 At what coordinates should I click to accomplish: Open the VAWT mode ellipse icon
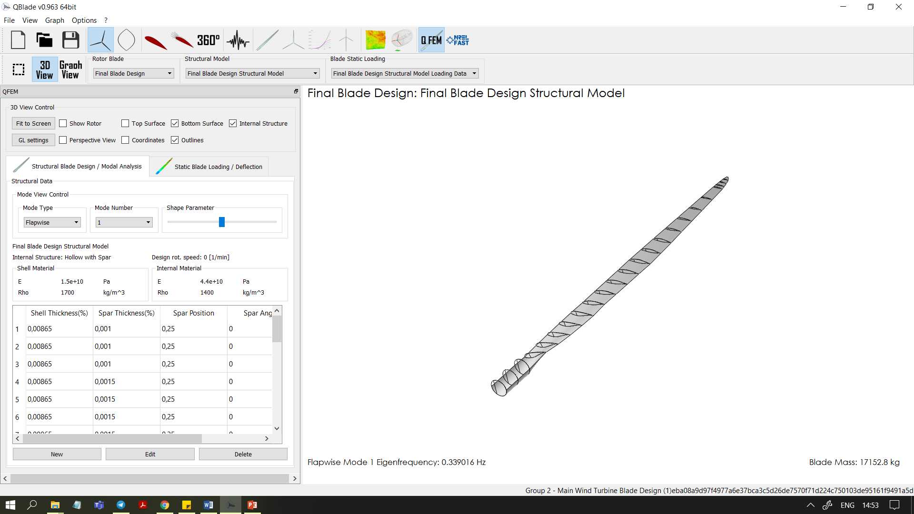click(x=126, y=40)
